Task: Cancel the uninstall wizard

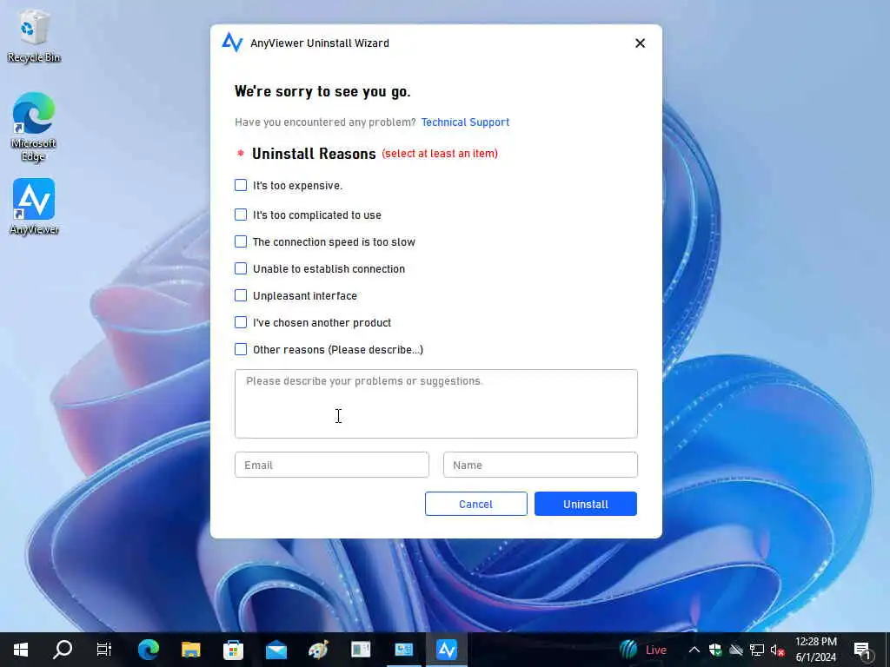Action: tap(475, 504)
